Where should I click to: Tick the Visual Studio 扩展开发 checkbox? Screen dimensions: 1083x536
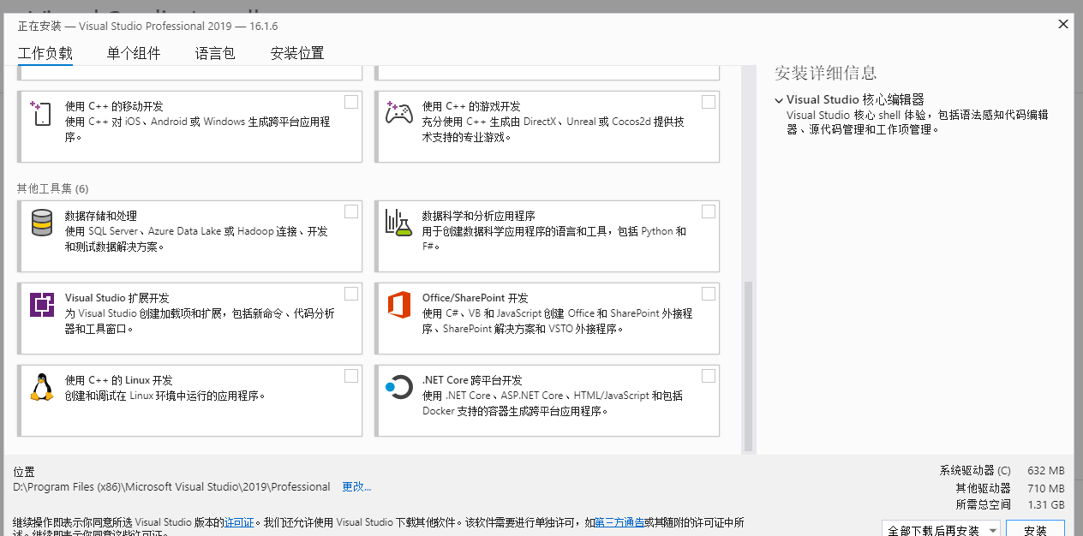tap(351, 294)
